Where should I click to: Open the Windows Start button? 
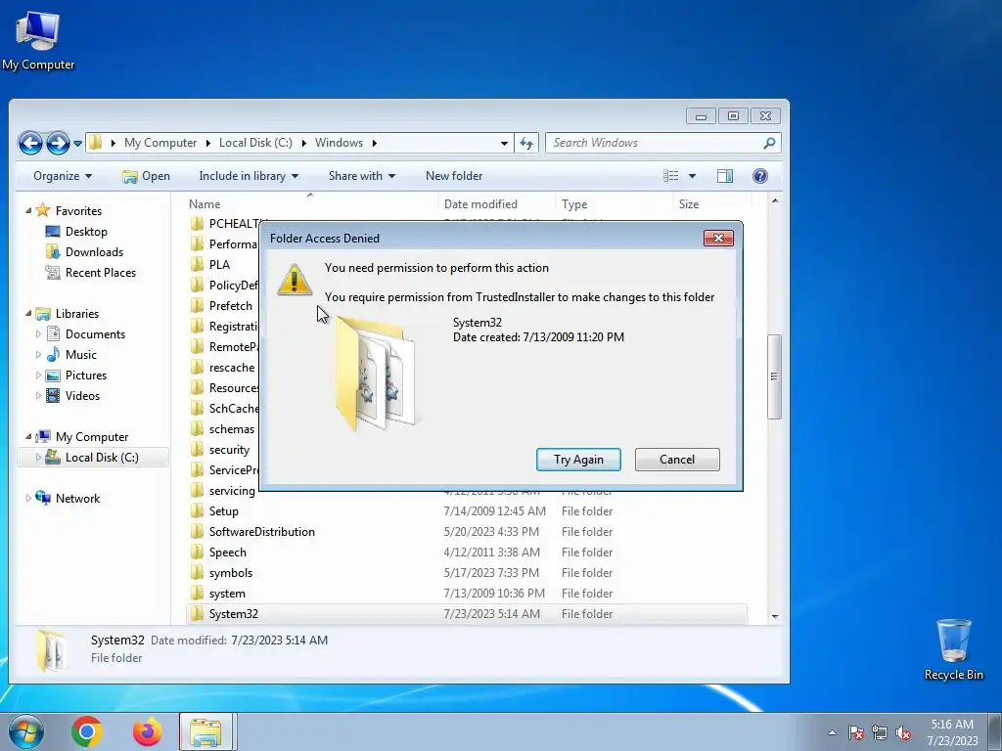(x=25, y=731)
